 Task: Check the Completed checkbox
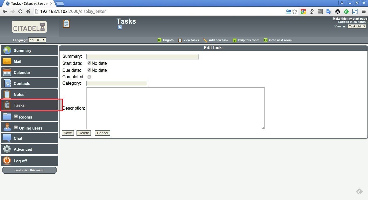89,77
